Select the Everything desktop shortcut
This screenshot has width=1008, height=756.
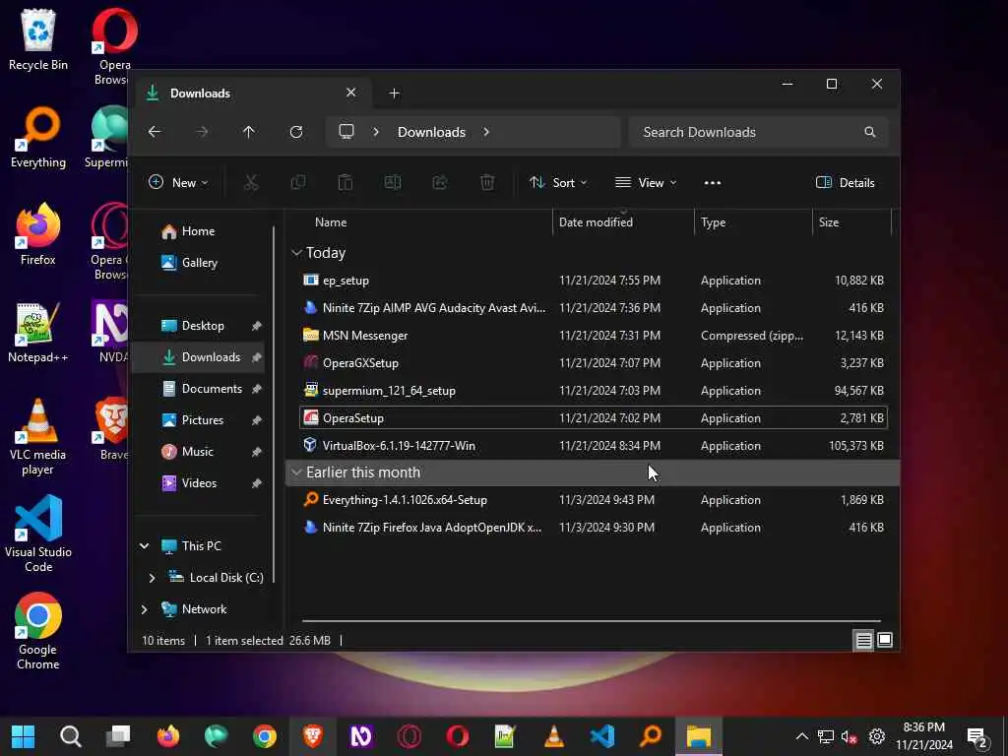pos(38,138)
